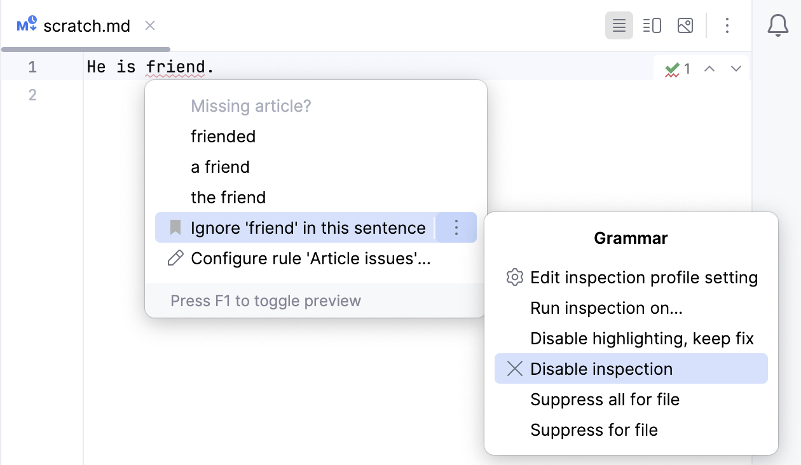The width and height of the screenshot is (801, 465).
Task: Open the editor-and-preview split view
Action: pyautogui.click(x=652, y=25)
